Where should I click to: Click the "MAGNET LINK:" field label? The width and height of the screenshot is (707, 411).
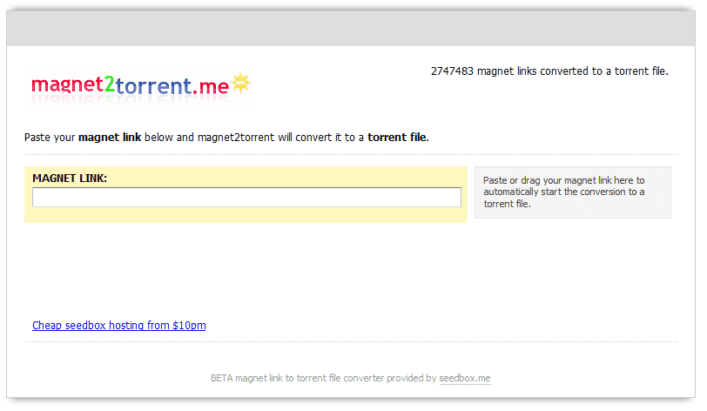pos(70,178)
